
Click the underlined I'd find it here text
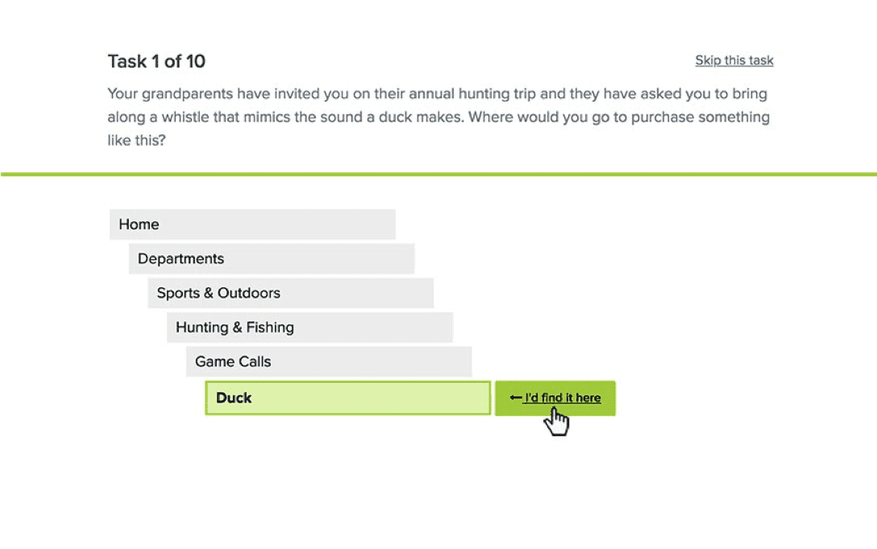(x=562, y=398)
